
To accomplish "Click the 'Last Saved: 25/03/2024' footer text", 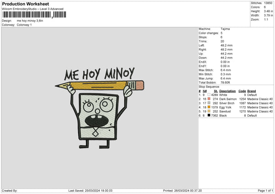I will tap(90, 190).
